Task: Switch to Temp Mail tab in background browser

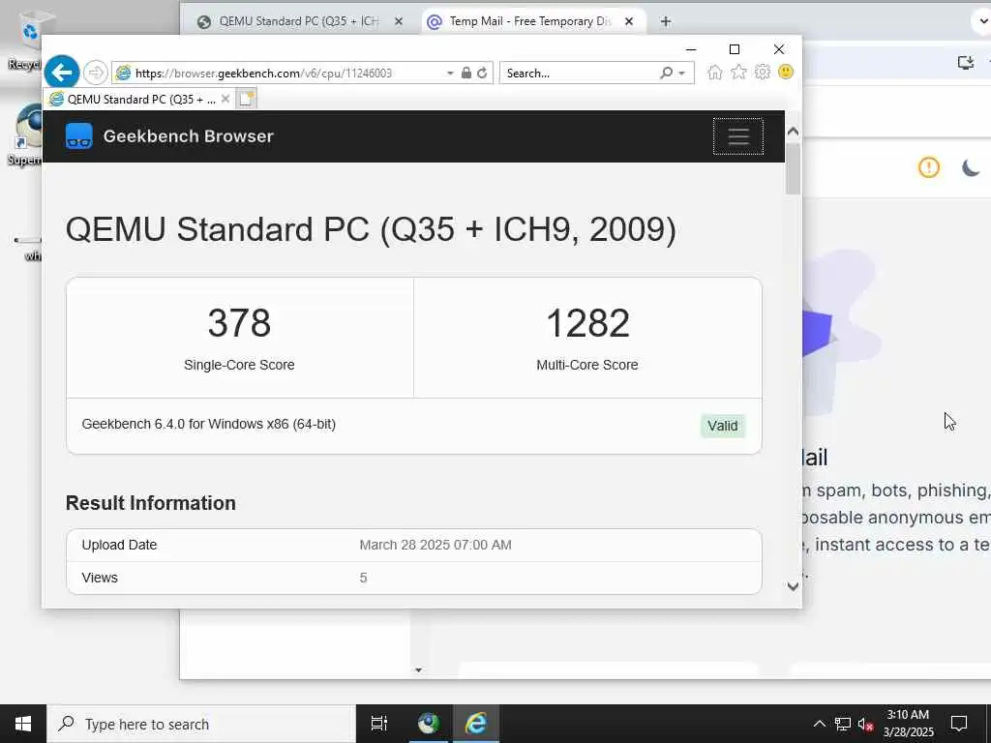Action: pos(531,21)
